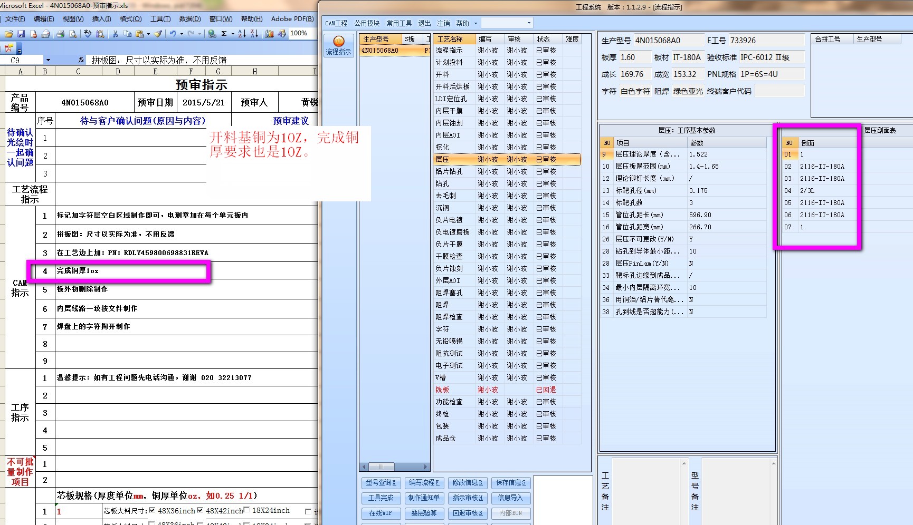Click the 指示审核 button
The image size is (913, 525).
click(x=468, y=498)
